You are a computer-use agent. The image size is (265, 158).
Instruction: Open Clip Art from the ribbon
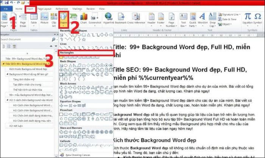pos(54,20)
